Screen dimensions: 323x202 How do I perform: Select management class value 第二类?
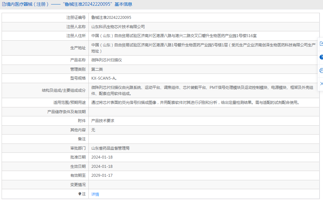(x=97, y=69)
